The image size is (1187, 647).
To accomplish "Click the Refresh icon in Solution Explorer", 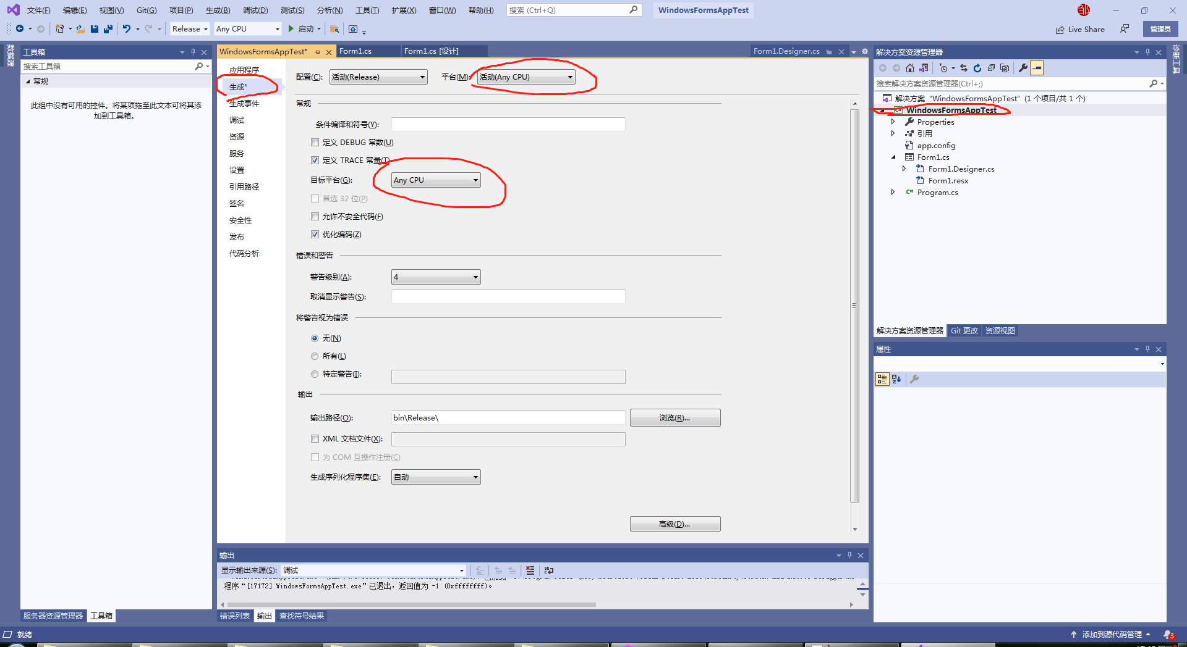I will 977,68.
